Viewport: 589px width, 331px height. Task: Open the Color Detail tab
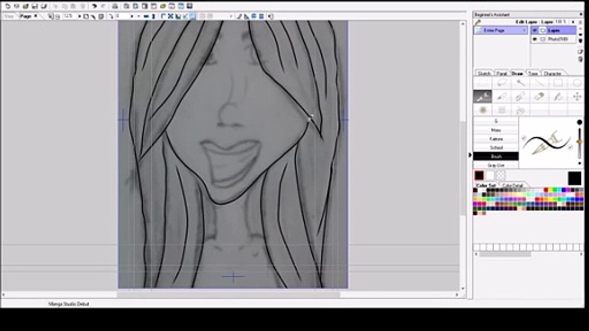click(x=512, y=185)
